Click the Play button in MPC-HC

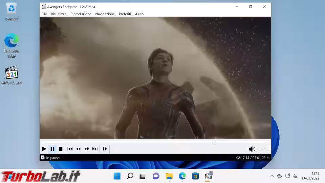point(44,149)
